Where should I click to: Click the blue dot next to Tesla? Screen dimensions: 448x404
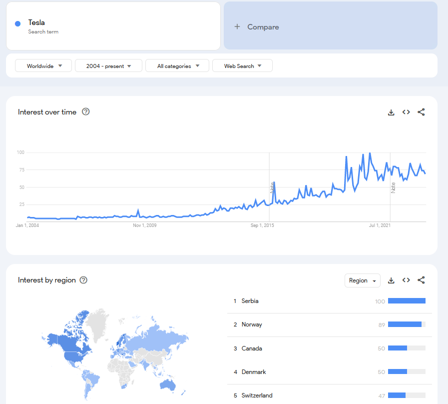[x=17, y=23]
